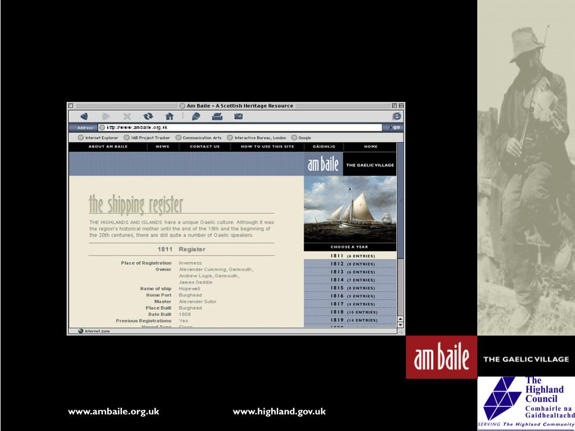Open the Communication Arts favorite

(198, 138)
